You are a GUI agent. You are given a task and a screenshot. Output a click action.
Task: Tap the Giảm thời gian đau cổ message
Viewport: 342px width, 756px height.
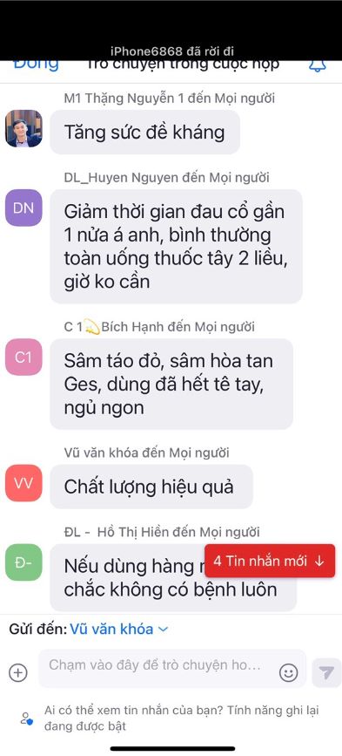pos(176,247)
